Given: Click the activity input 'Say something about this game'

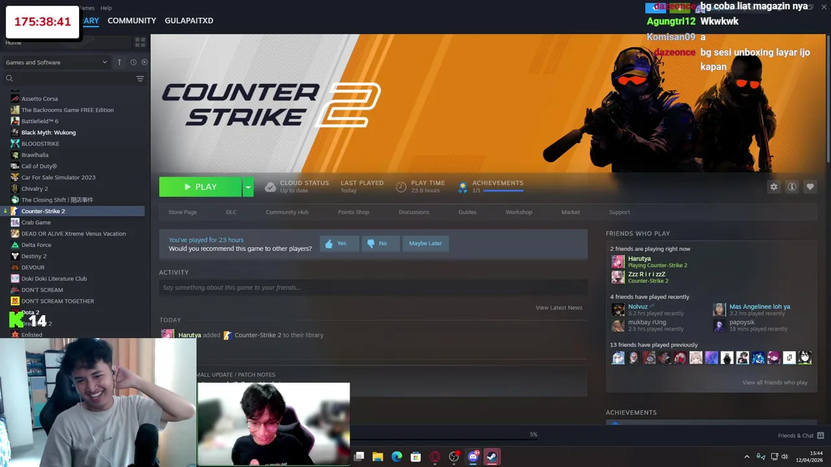Looking at the screenshot, I should 373,287.
